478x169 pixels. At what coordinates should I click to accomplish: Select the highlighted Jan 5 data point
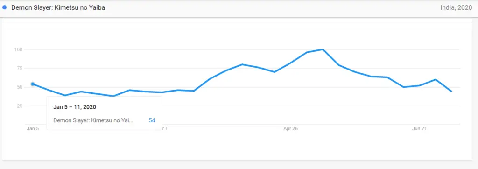tap(33, 84)
